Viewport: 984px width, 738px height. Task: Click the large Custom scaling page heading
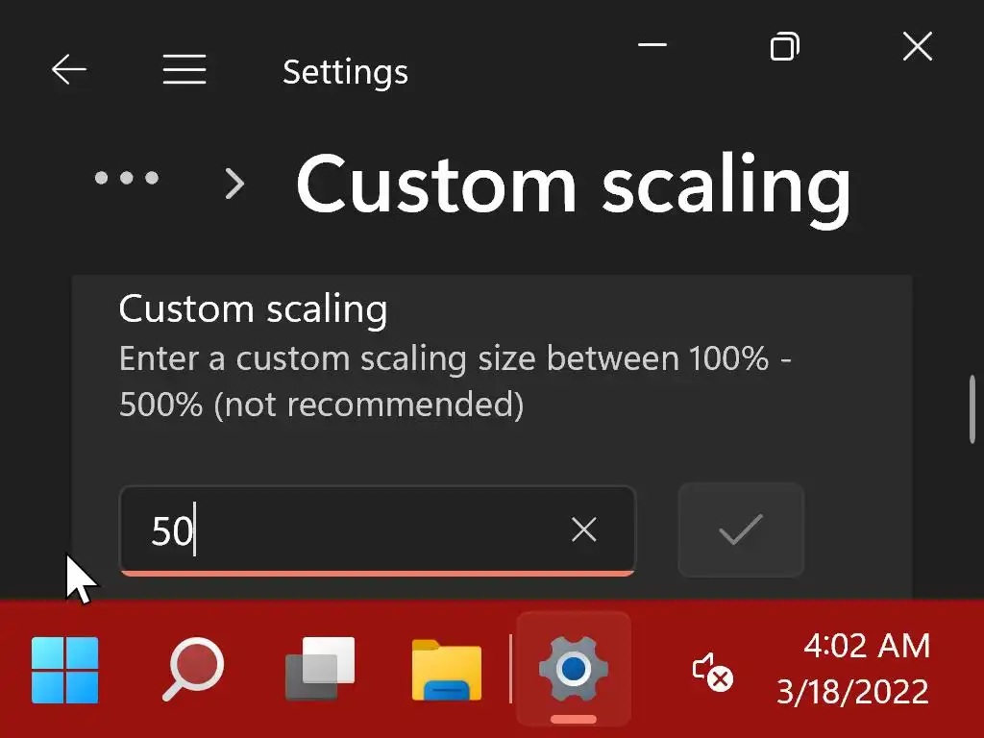[573, 183]
